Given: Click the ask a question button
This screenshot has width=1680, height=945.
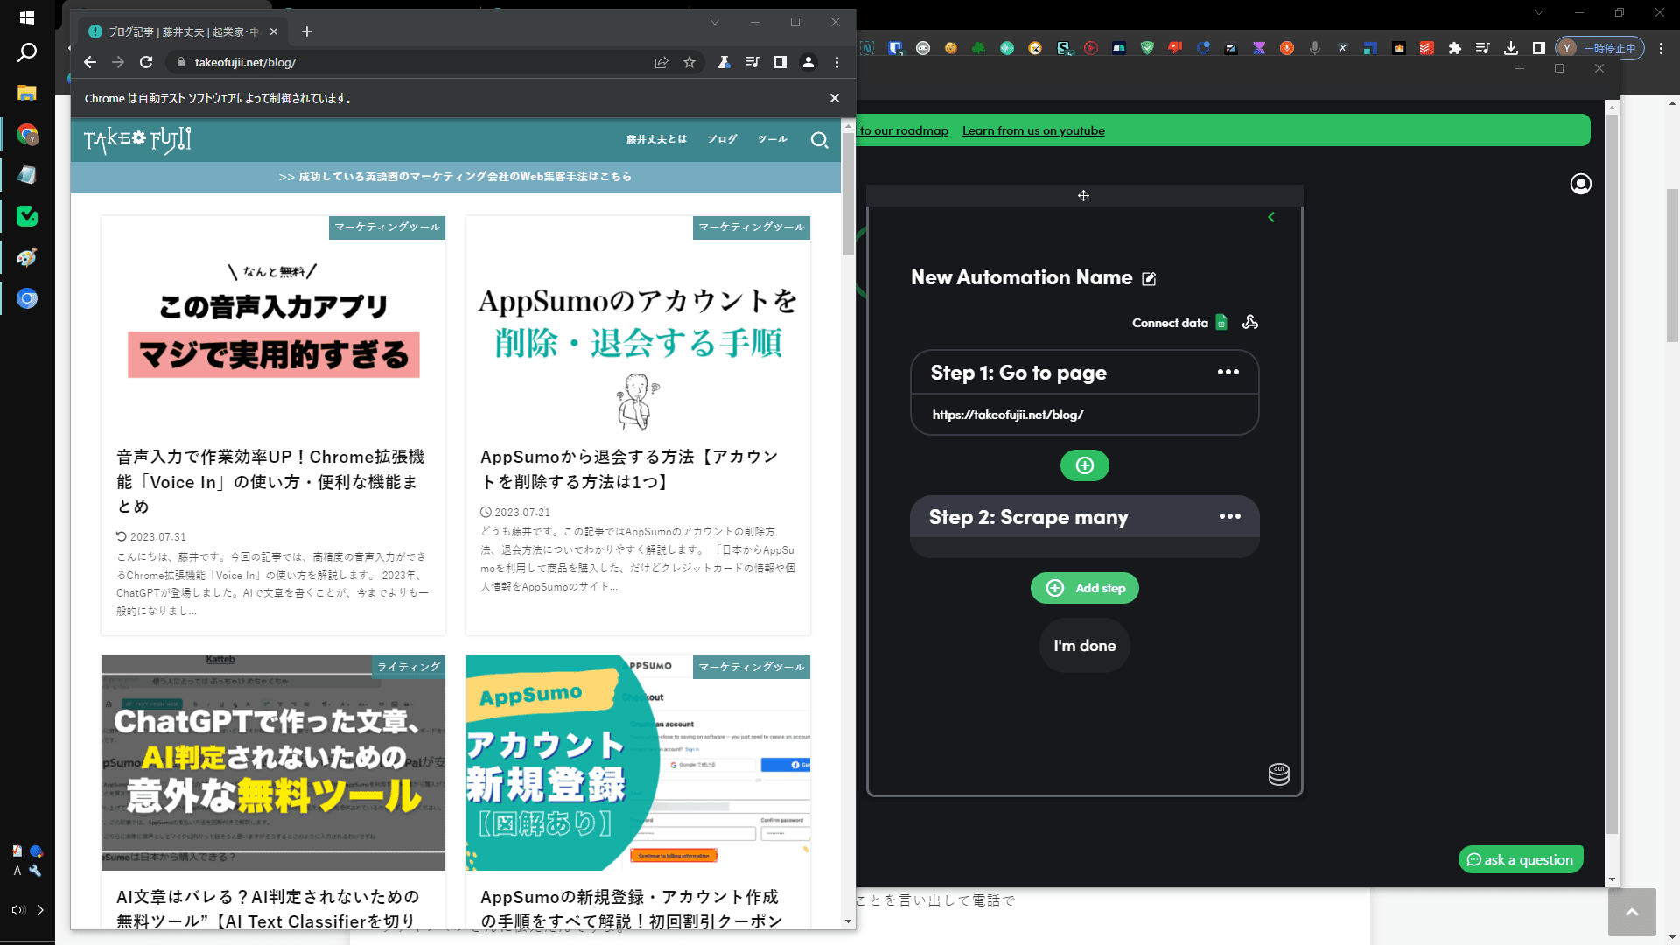Looking at the screenshot, I should 1521,859.
